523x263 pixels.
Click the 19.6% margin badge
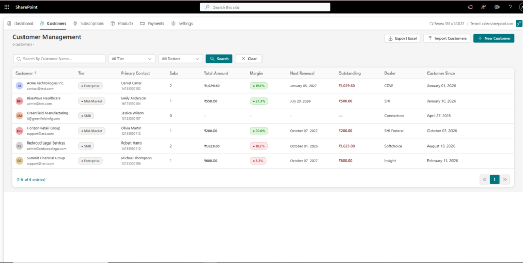click(258, 86)
